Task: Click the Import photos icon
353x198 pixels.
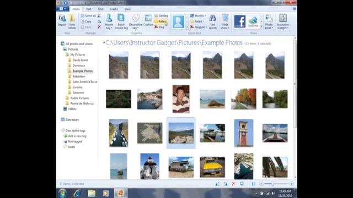Action: [62, 20]
